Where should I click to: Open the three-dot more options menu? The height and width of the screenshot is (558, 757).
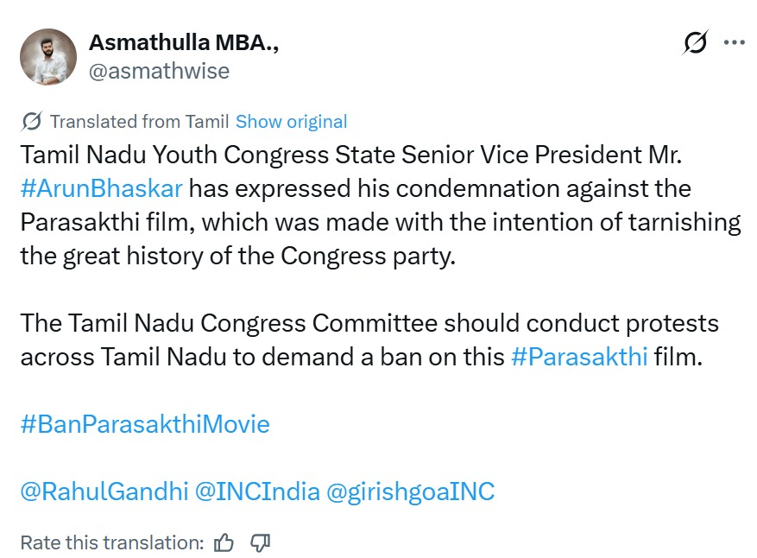pos(734,42)
